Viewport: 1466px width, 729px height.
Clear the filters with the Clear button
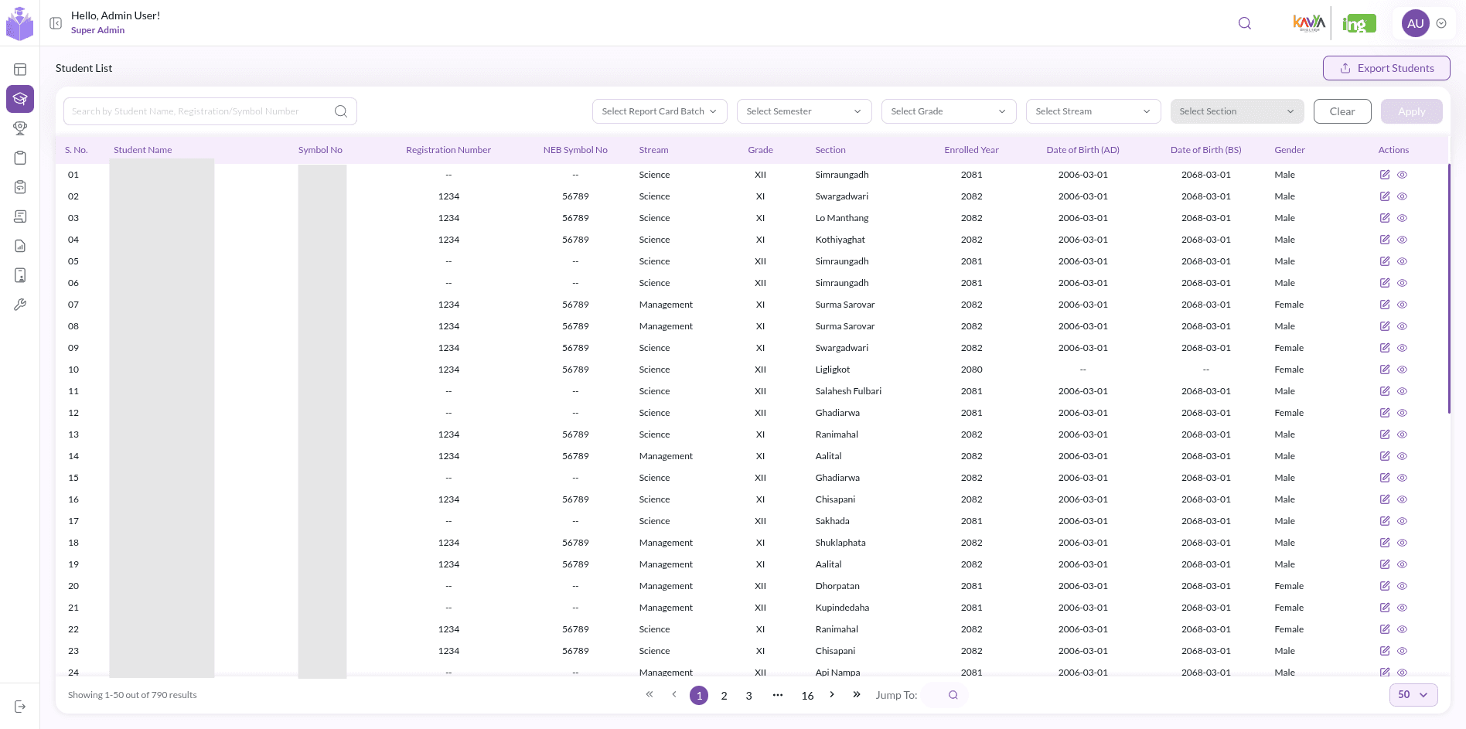click(x=1342, y=111)
